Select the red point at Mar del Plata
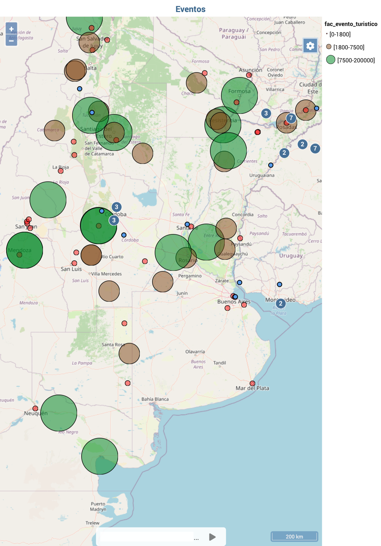The width and height of the screenshot is (381, 546). [252, 383]
